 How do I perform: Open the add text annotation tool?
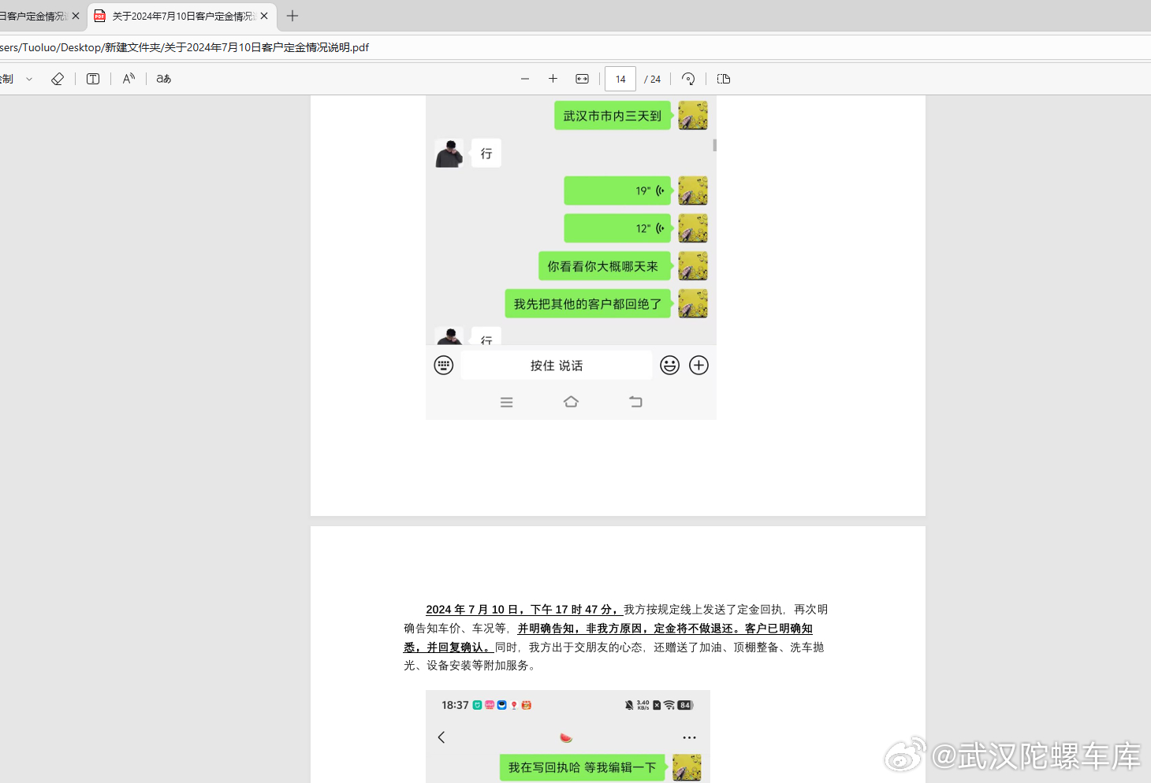92,78
